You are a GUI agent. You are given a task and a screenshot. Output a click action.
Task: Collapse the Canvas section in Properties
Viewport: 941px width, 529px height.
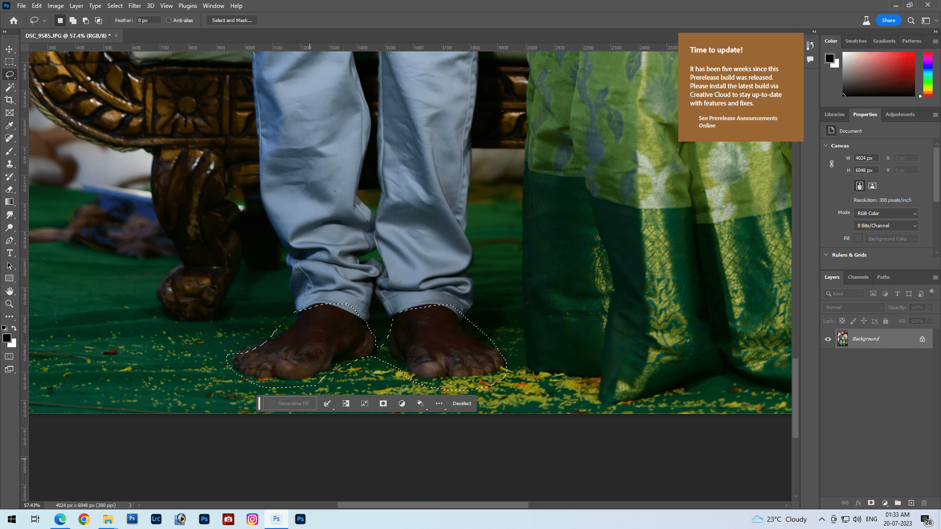(826, 145)
